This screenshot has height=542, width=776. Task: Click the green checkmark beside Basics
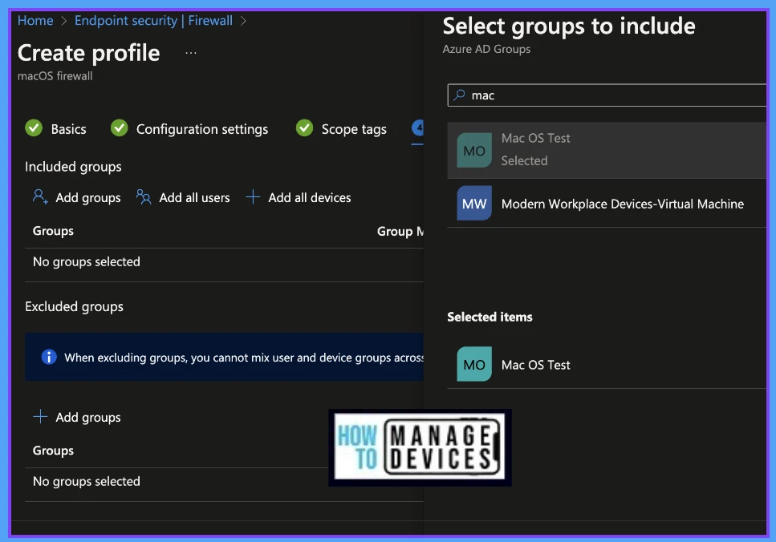[x=34, y=128]
